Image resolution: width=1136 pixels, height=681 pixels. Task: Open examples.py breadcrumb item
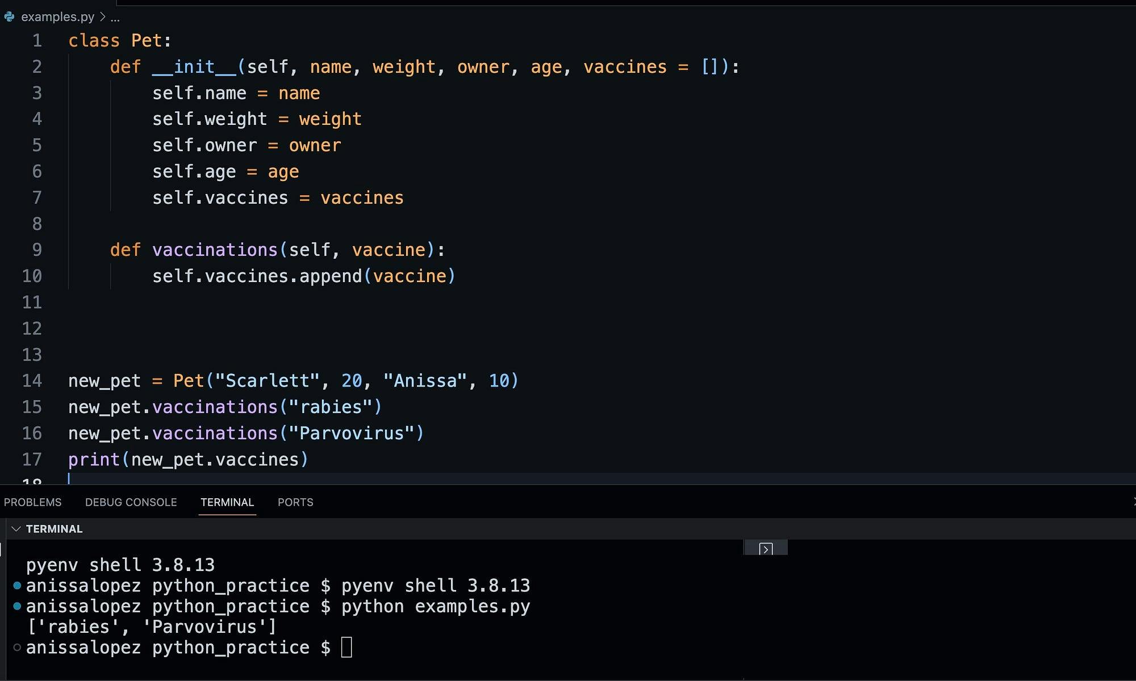pyautogui.click(x=57, y=17)
